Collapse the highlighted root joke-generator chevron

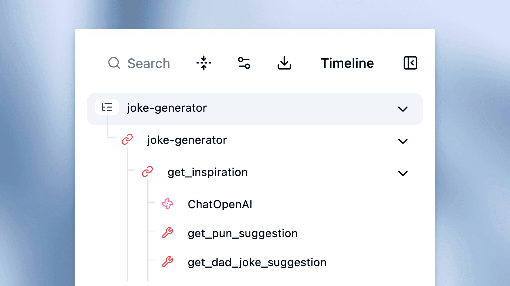pyautogui.click(x=403, y=109)
